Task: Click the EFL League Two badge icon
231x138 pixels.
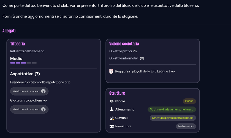Action: [111, 71]
